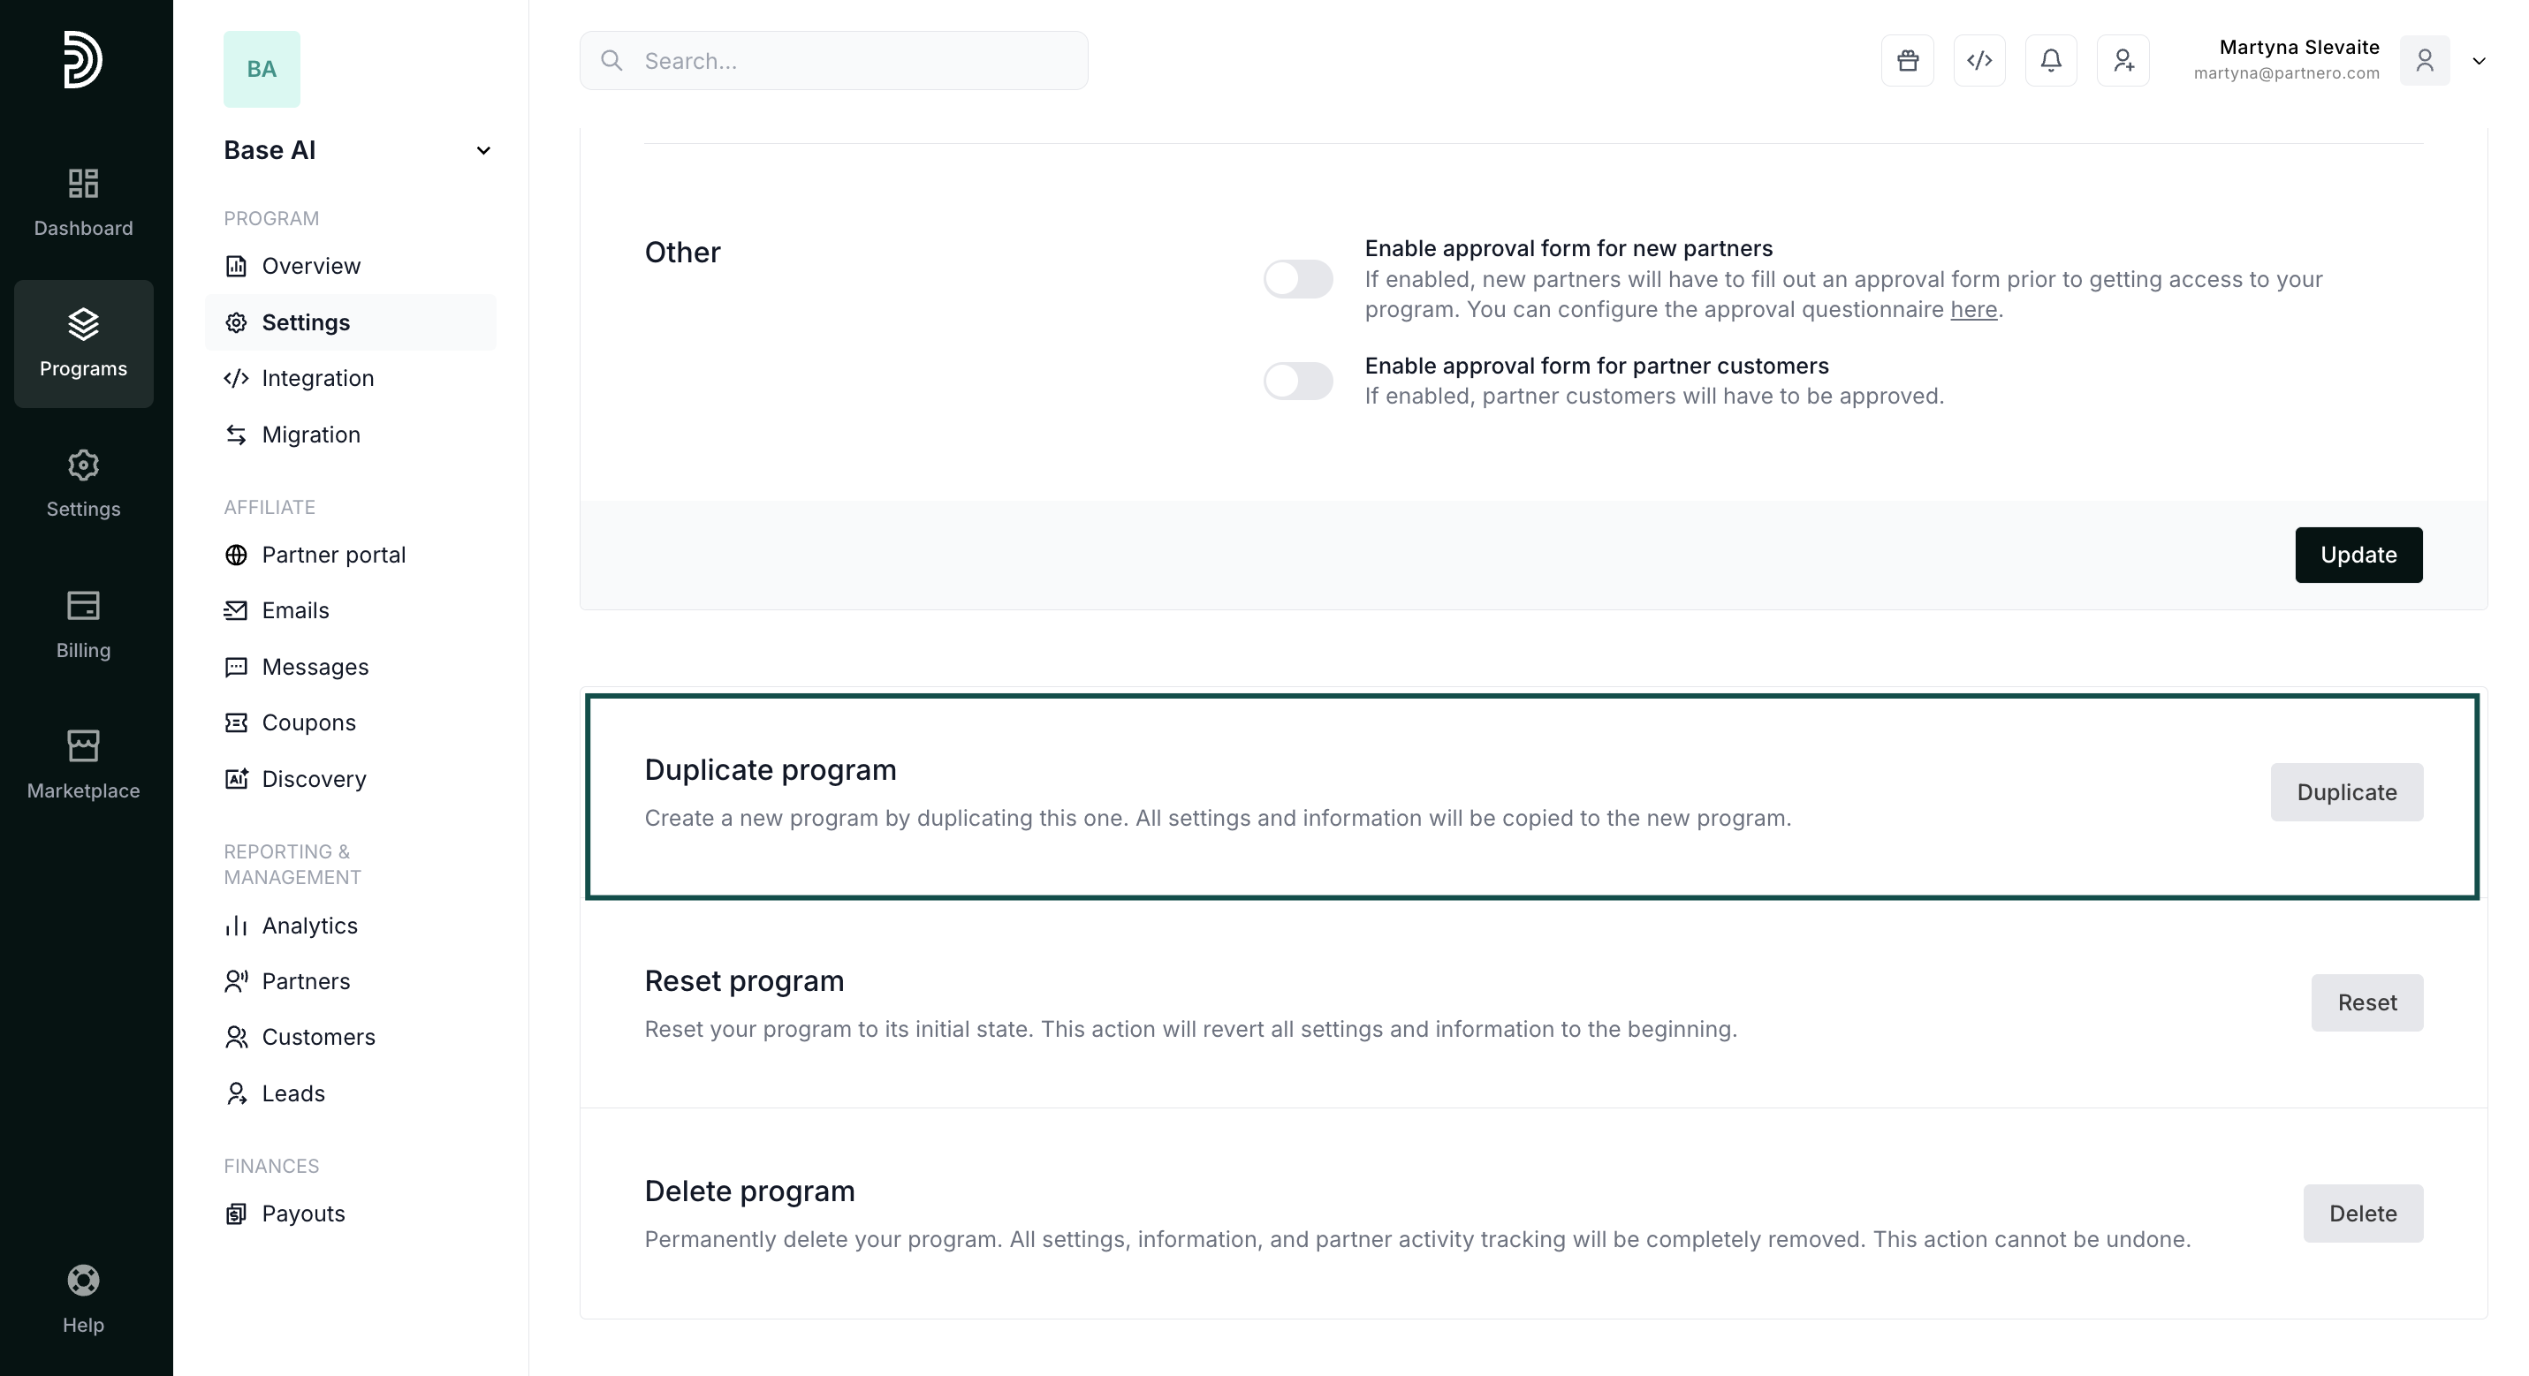Open the notifications bell

pos(2051,61)
